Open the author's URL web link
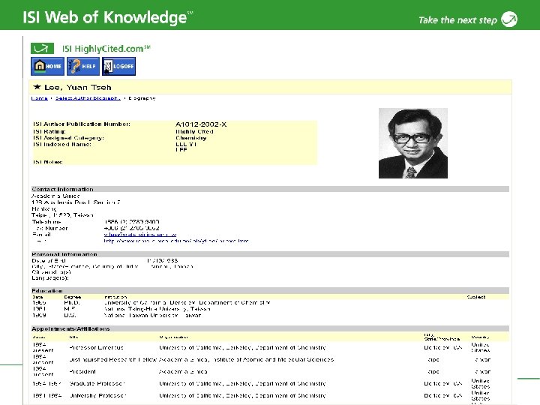540x405 pixels. [176, 241]
